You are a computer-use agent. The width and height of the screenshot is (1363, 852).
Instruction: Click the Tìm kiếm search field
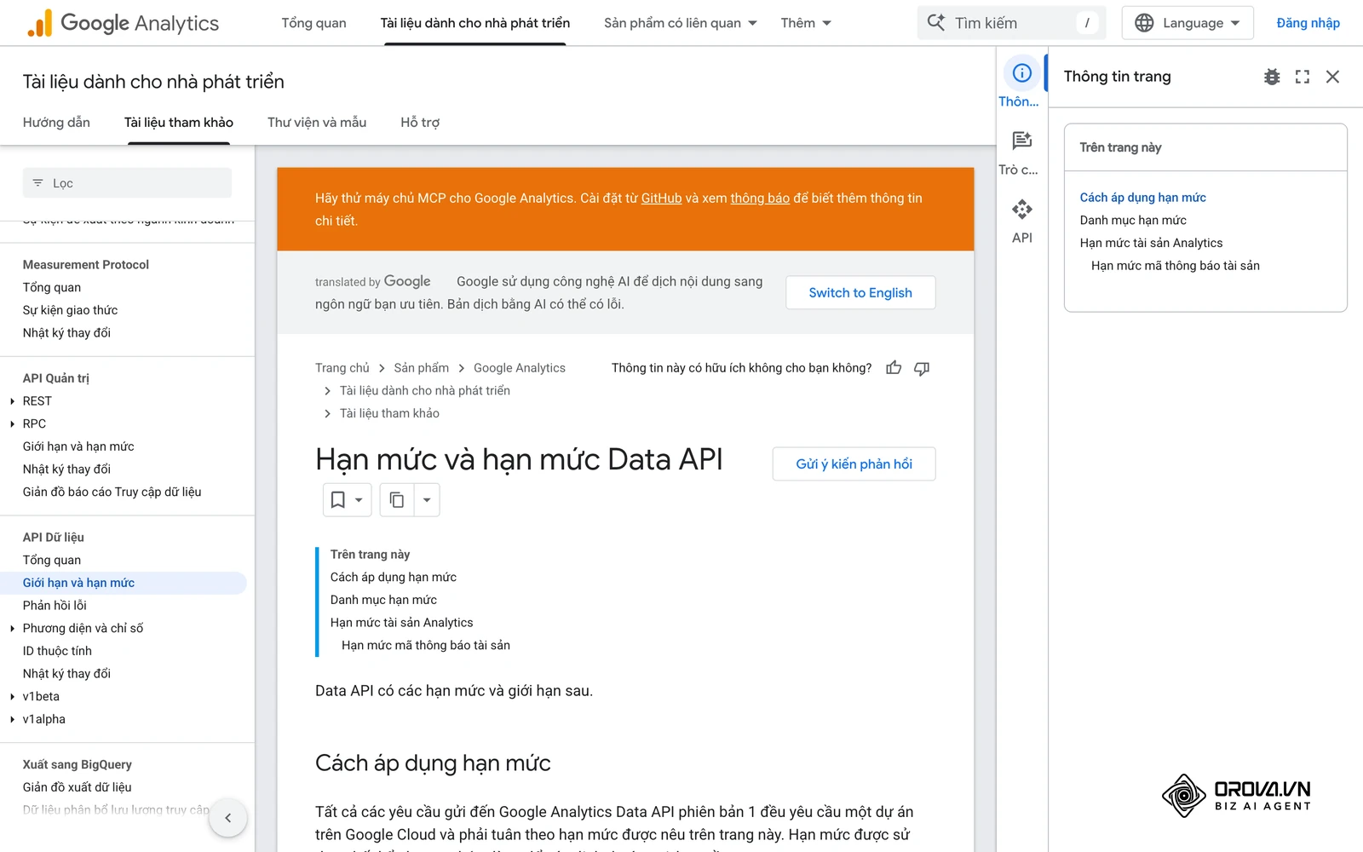pos(1011,23)
